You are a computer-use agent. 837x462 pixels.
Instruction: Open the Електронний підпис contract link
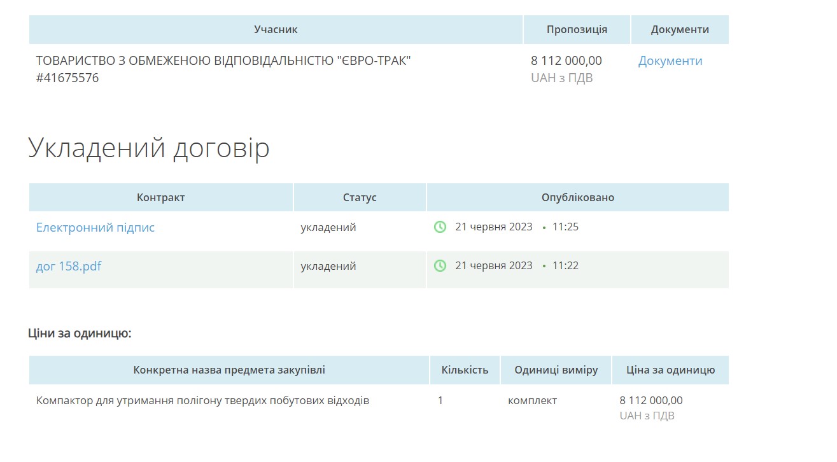95,227
